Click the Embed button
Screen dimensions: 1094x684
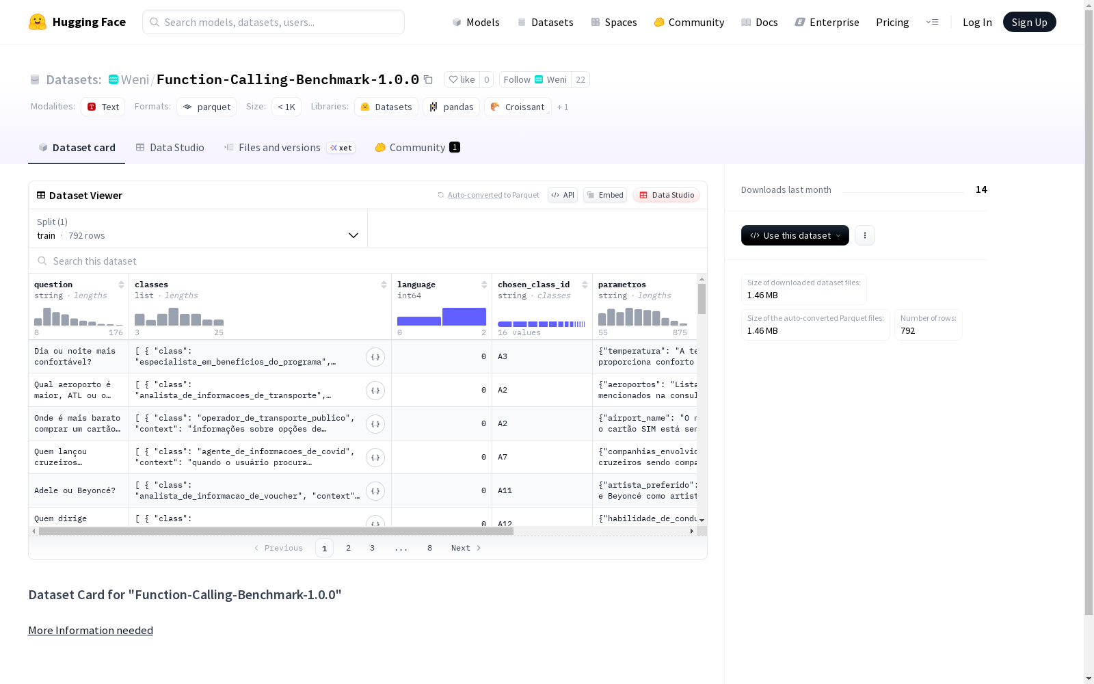(x=605, y=195)
